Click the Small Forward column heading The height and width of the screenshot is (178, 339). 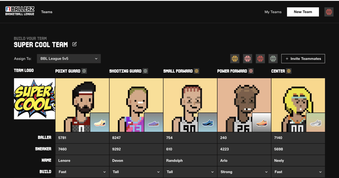[x=178, y=71]
